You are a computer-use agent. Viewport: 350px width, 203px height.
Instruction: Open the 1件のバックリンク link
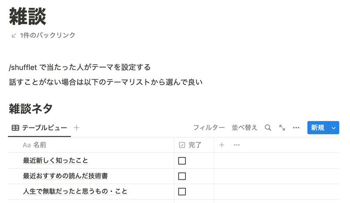pos(48,35)
